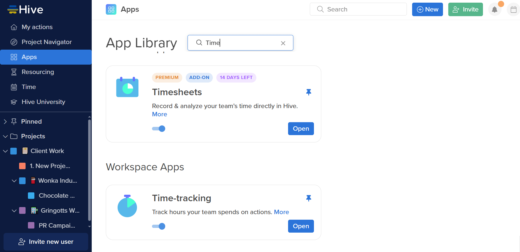Screen dimensions: 520x252
Task: Collapse the Client Work folder
Action: [x=5, y=151]
